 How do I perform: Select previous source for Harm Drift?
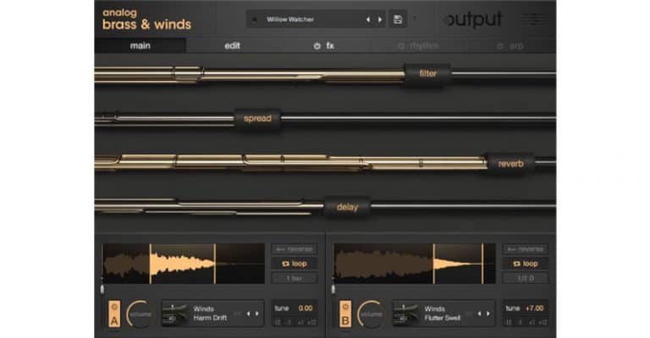[248, 314]
